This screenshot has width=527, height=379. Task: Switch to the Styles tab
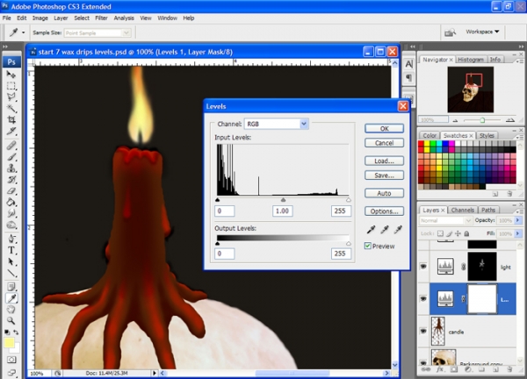pyautogui.click(x=487, y=136)
